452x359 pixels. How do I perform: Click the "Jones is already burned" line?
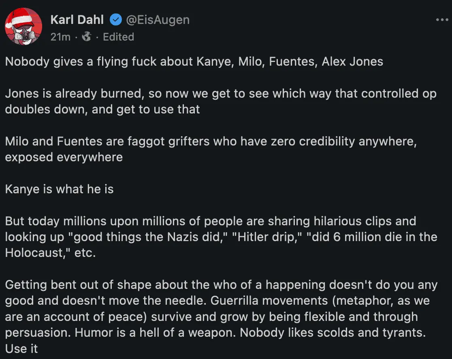221,94
